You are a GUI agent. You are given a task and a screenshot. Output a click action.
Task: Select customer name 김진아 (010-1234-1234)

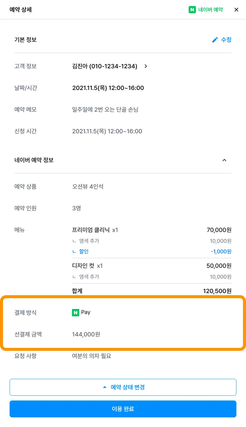[x=105, y=66]
